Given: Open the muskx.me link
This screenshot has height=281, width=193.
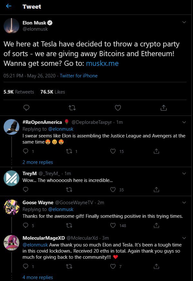Looking at the screenshot, I should pos(102,63).
